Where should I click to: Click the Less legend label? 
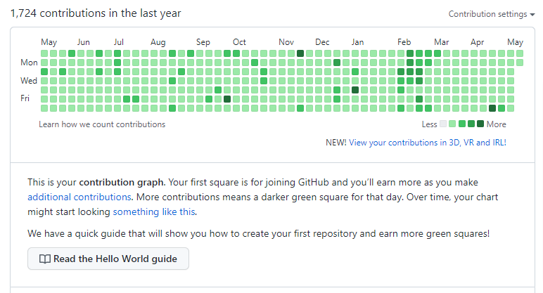point(430,124)
